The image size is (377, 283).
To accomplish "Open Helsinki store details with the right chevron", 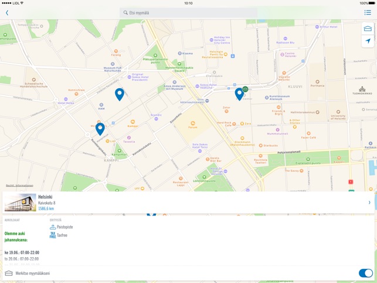I will [x=369, y=203].
